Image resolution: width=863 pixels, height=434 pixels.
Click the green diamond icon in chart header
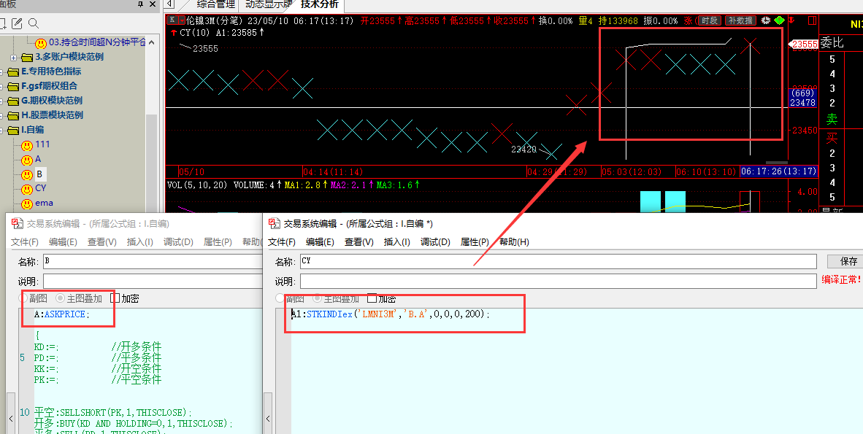[779, 20]
